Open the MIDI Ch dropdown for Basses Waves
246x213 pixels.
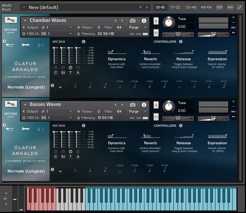coord(70,118)
